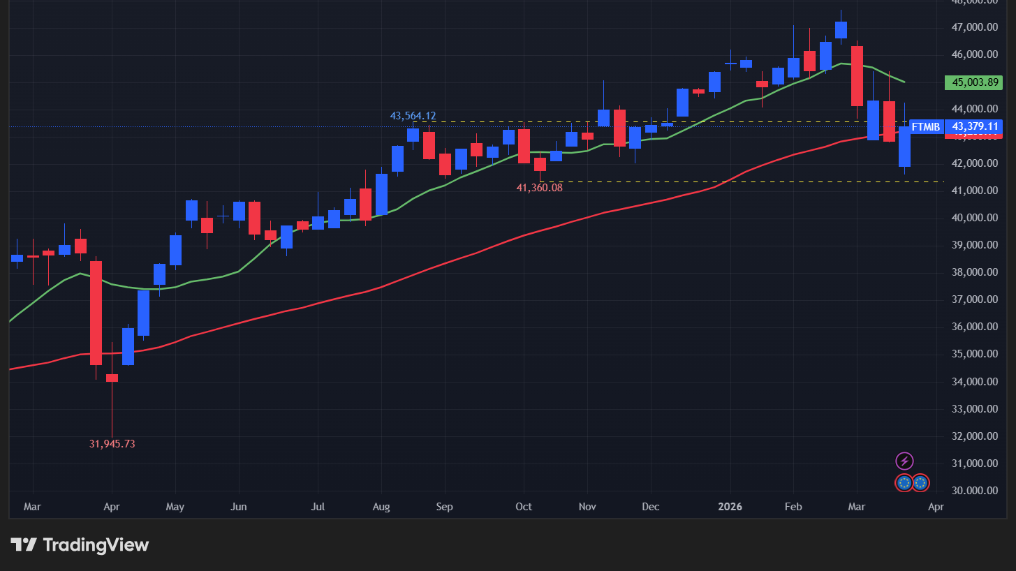1016x571 pixels.
Task: Click the 41,360.08 low price marker
Action: click(x=539, y=188)
